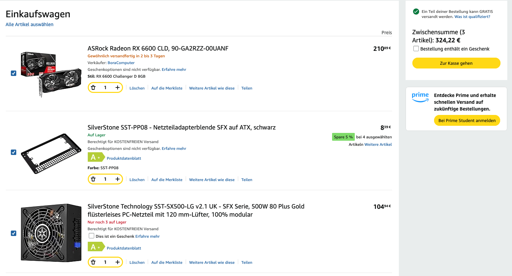Screen dimensions: 512x276
Task: Enable 'Bestellung enthält ein Geschenk' checkbox
Action: 416,49
